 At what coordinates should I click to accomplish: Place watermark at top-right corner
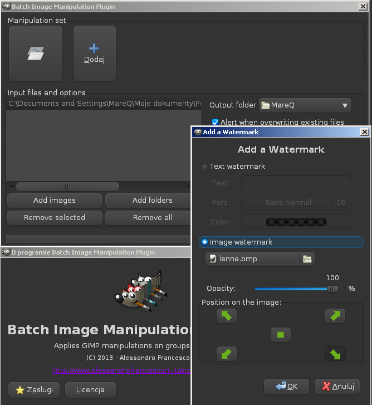pos(335,316)
